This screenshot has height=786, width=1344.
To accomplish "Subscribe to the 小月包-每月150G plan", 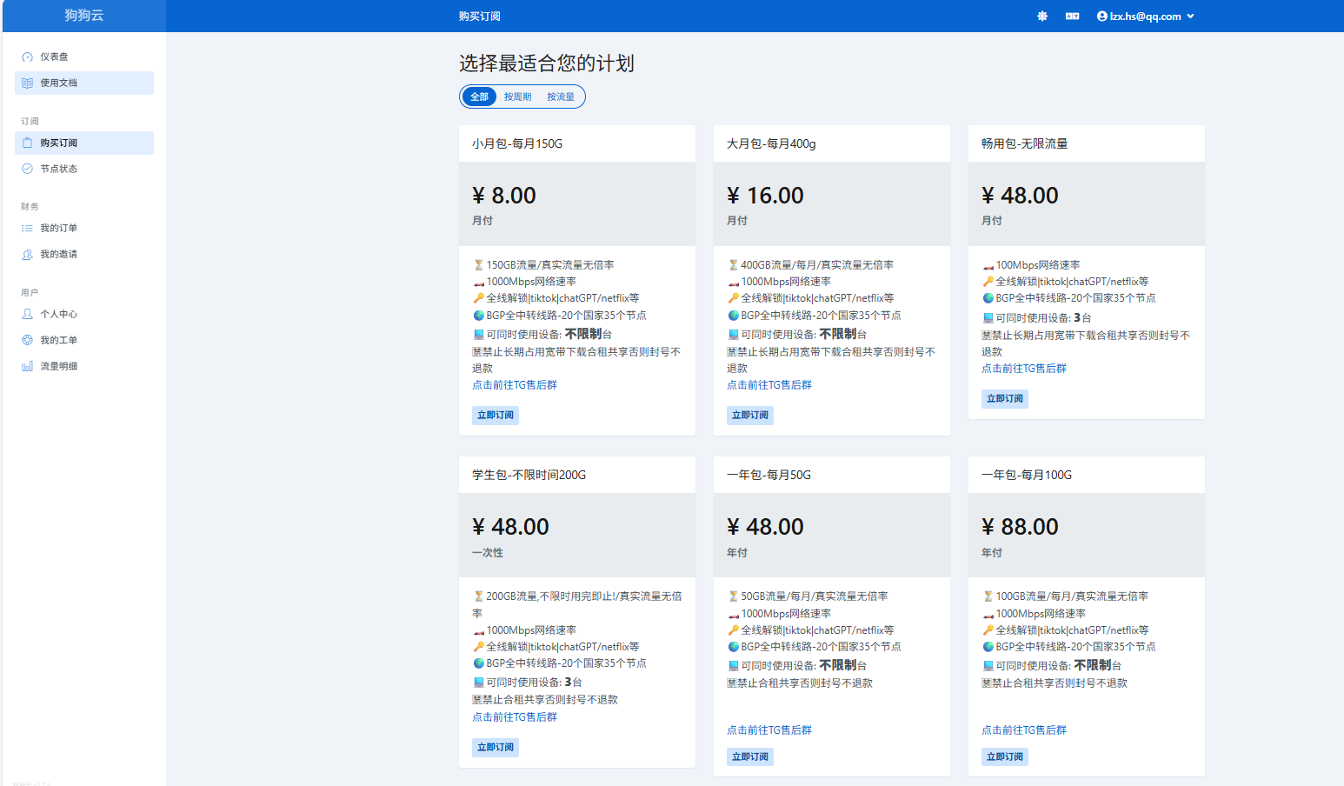I will (496, 416).
